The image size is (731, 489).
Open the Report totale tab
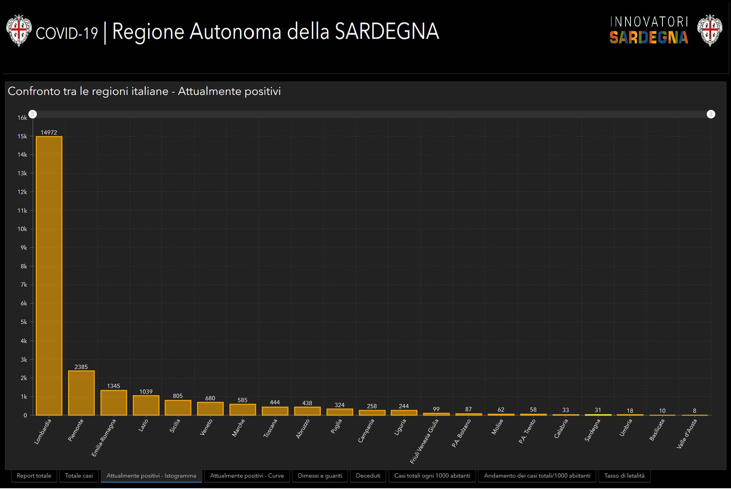click(x=34, y=476)
